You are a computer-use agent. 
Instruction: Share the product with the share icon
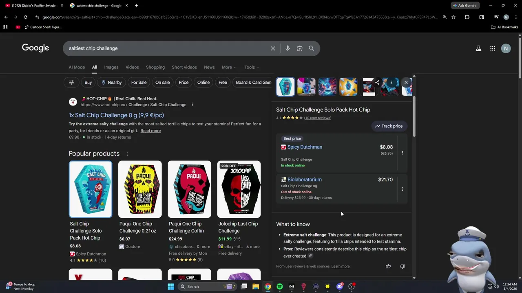(x=377, y=83)
